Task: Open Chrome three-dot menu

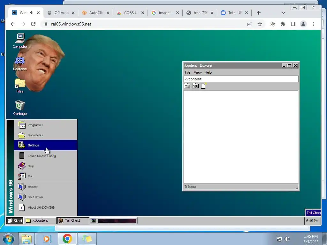Action: 314,24
